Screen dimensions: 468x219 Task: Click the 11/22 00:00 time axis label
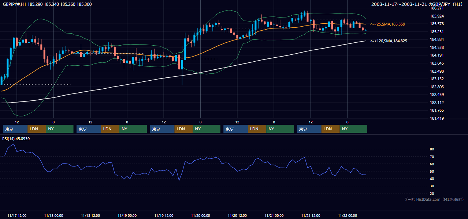[x=348, y=216]
